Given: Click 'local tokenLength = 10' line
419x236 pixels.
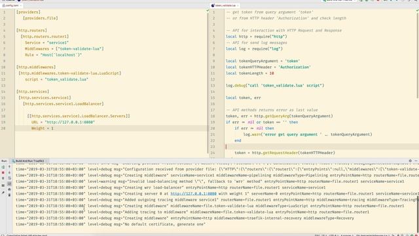Looking at the screenshot, I should (250, 73).
